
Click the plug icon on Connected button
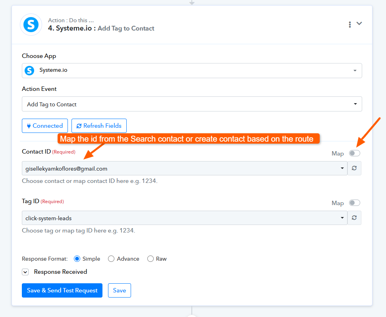[x=29, y=126]
